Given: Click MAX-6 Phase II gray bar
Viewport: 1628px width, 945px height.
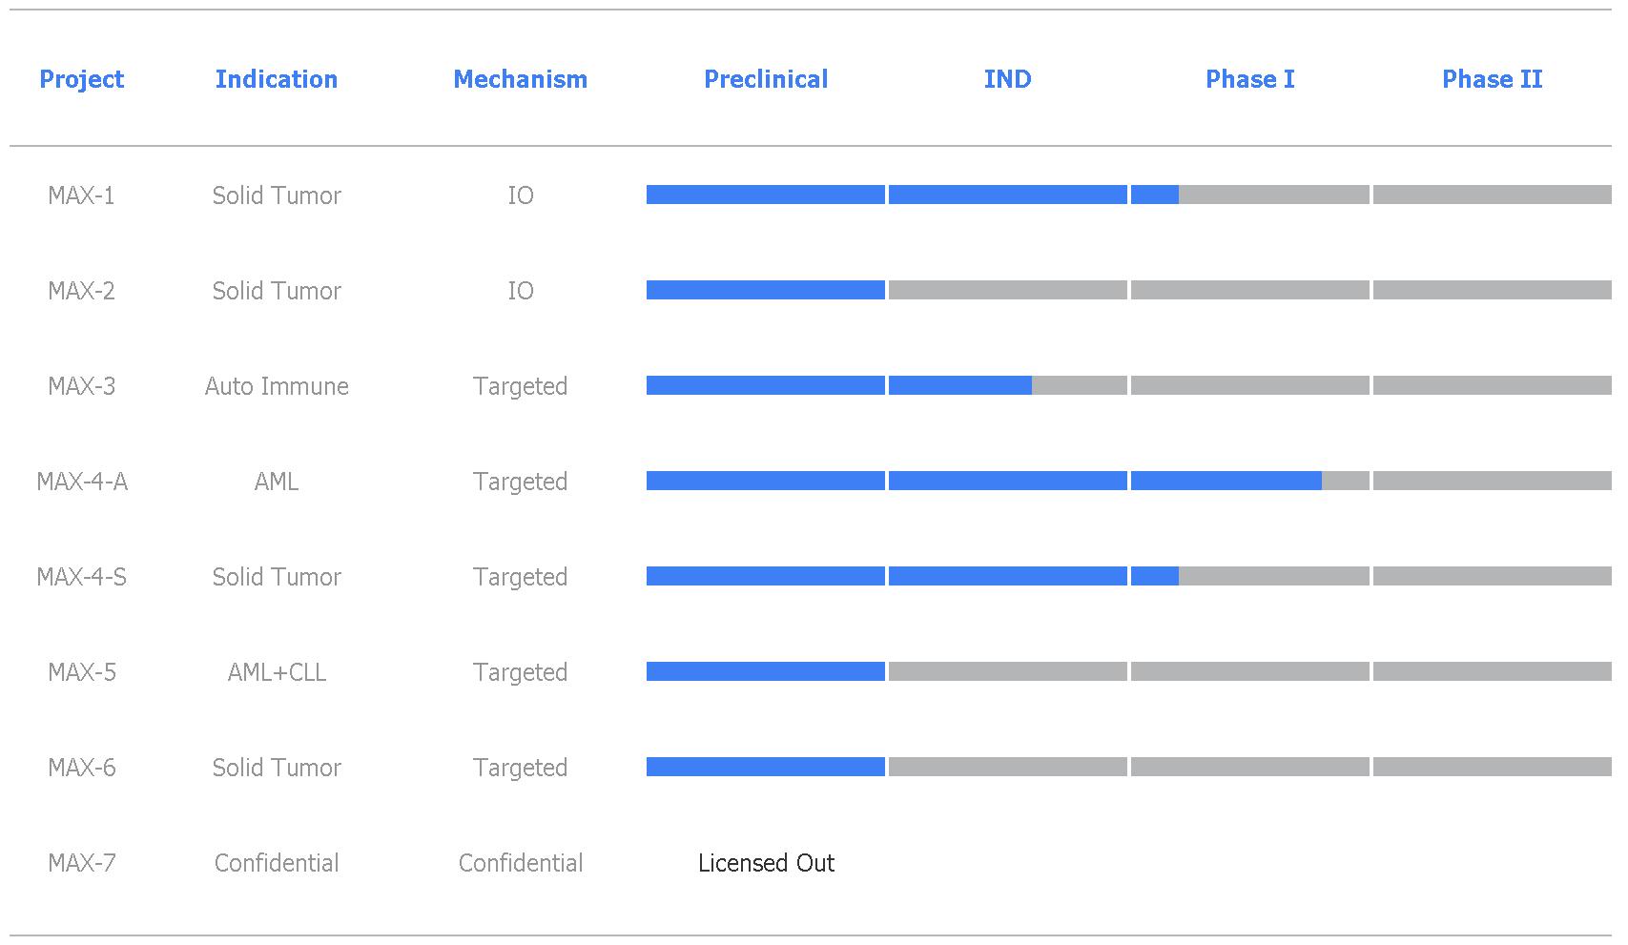Looking at the screenshot, I should click(1493, 767).
